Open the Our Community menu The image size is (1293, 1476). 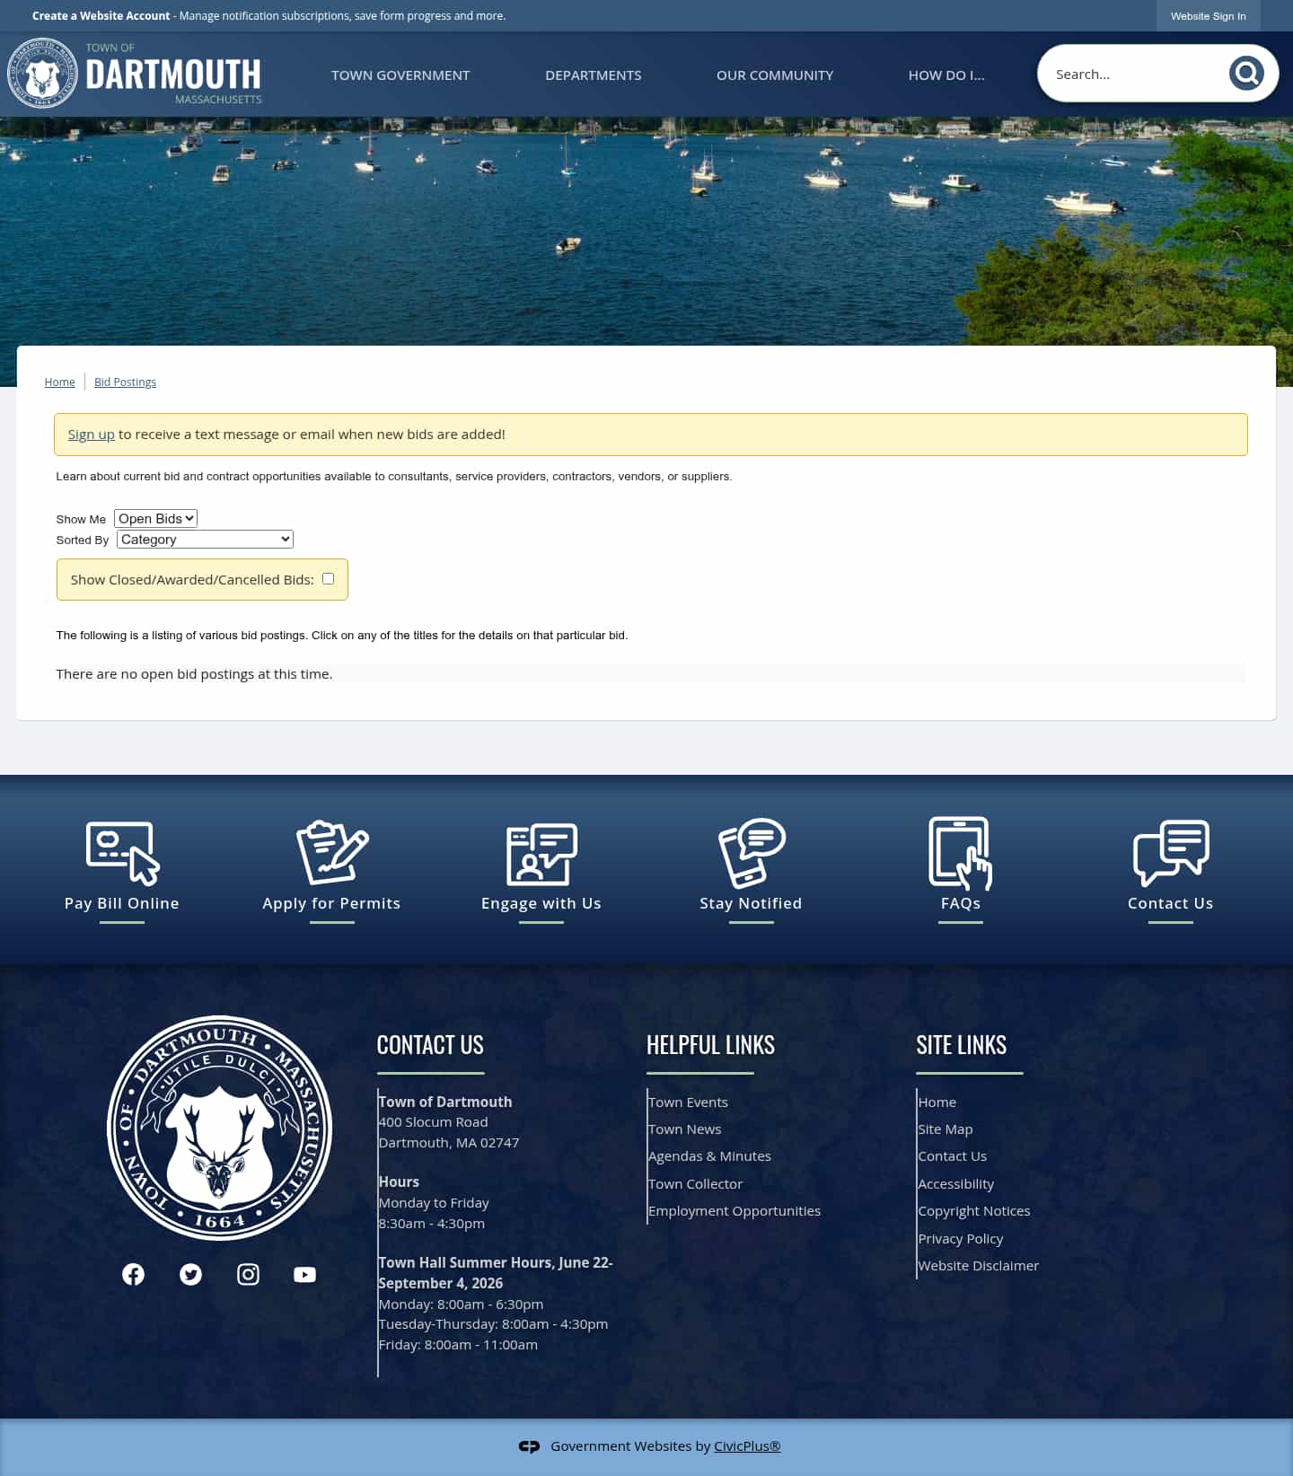[x=775, y=75]
